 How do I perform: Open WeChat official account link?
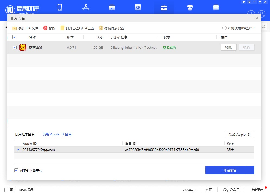click(x=231, y=190)
